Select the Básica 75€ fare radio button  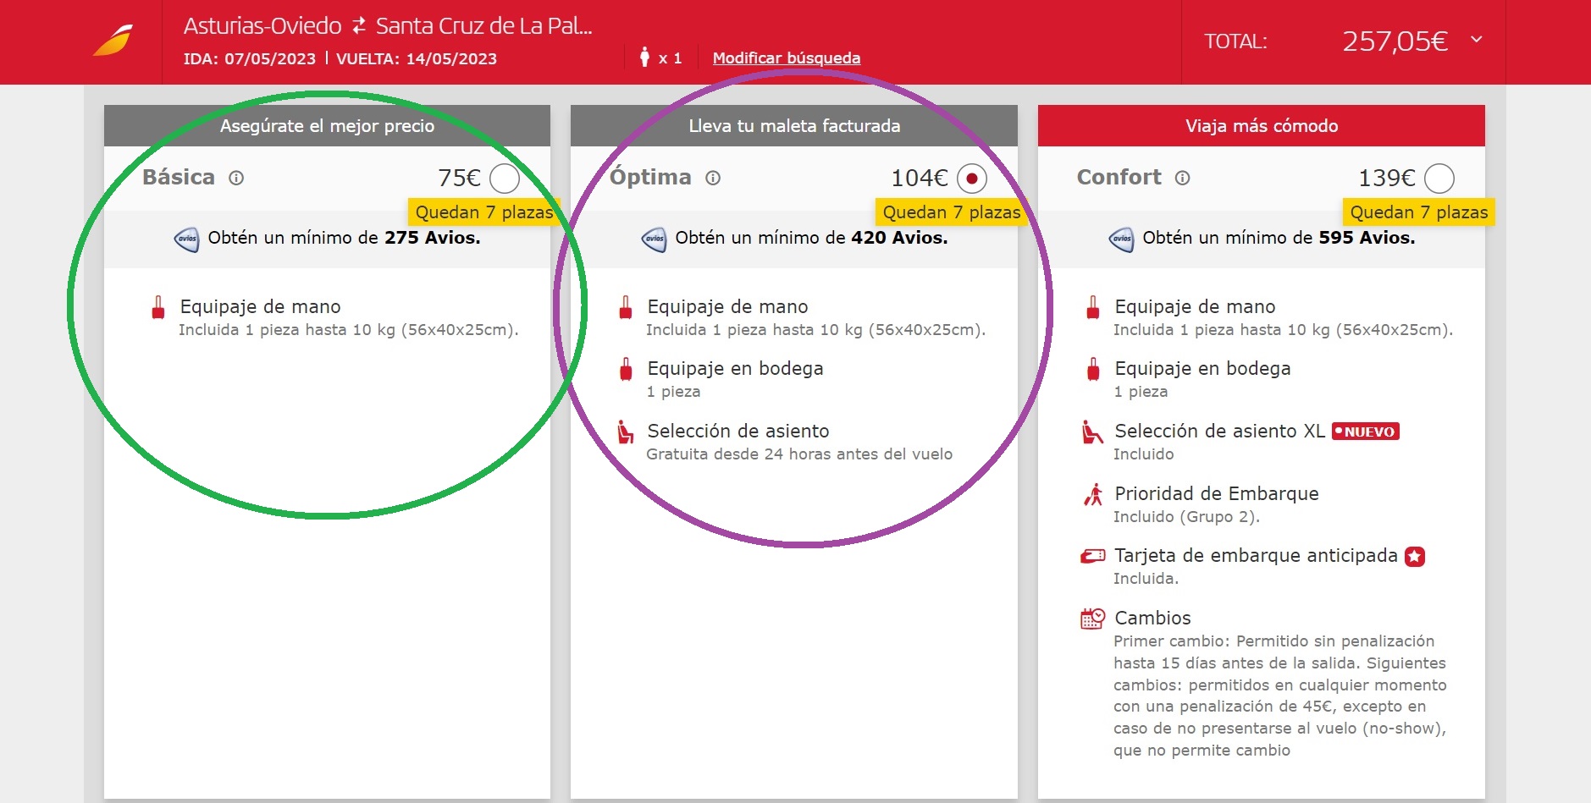[x=505, y=179]
